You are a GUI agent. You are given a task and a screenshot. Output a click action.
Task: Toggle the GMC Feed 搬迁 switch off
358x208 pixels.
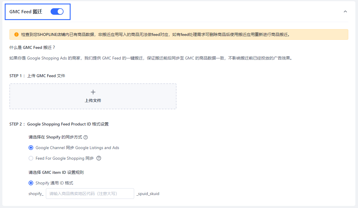click(x=57, y=11)
